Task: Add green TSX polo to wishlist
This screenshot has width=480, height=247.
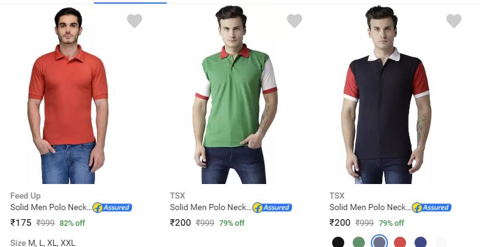Action: 294,21
